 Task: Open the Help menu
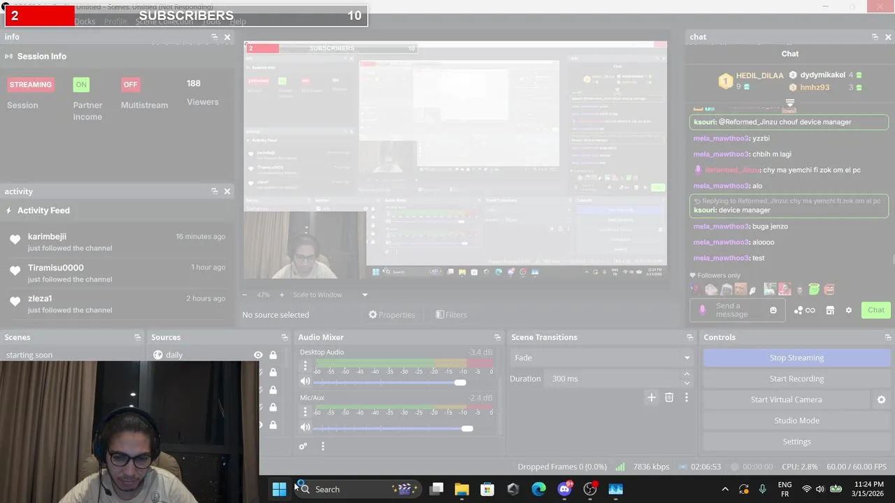[x=238, y=22]
